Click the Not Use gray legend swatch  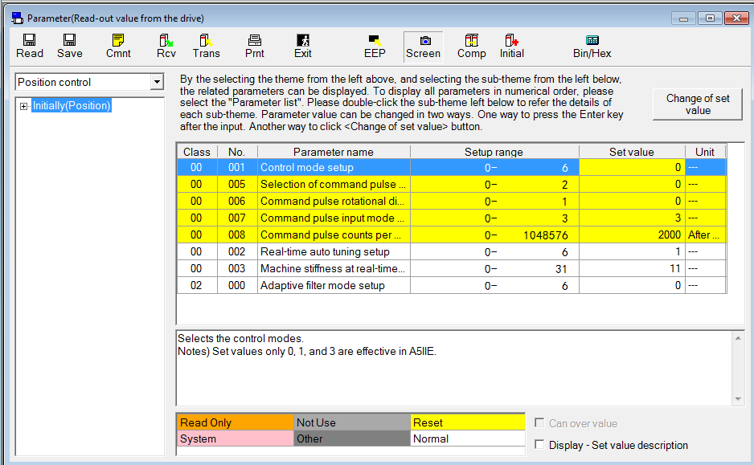[x=351, y=422]
